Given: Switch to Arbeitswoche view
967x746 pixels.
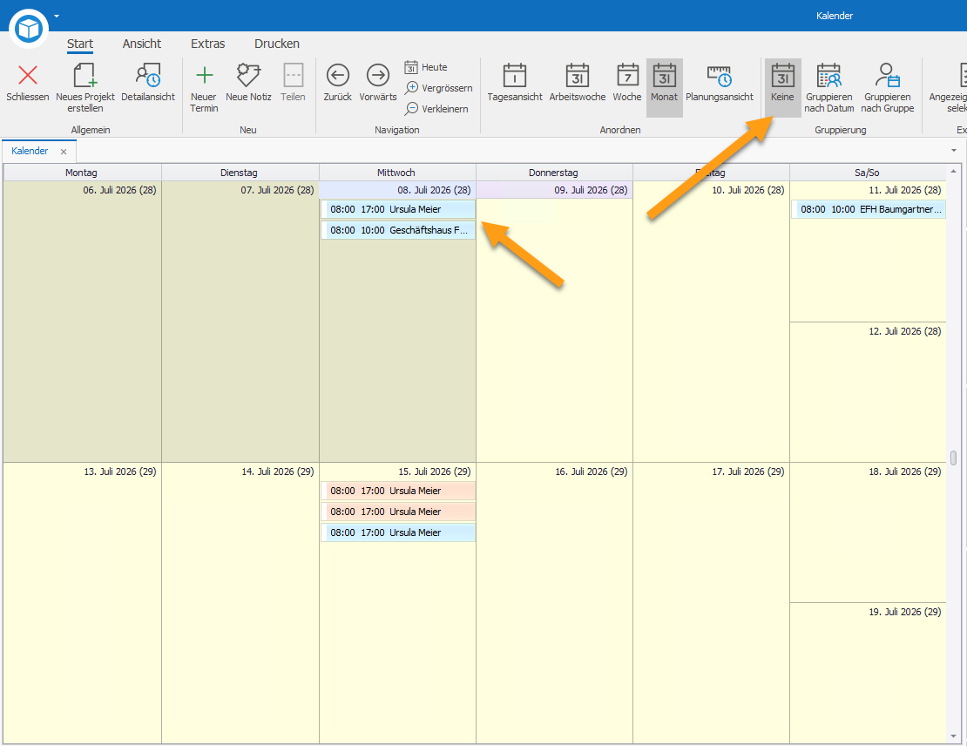Looking at the screenshot, I should [x=578, y=82].
